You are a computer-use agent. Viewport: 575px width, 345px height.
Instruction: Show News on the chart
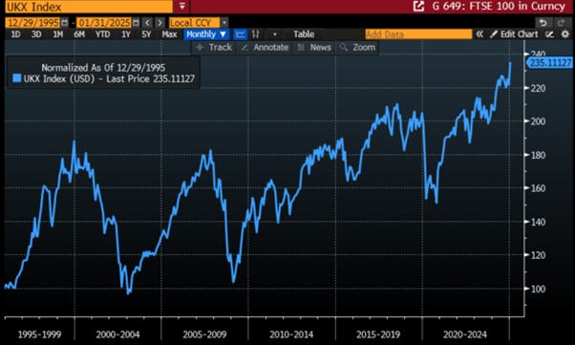314,48
